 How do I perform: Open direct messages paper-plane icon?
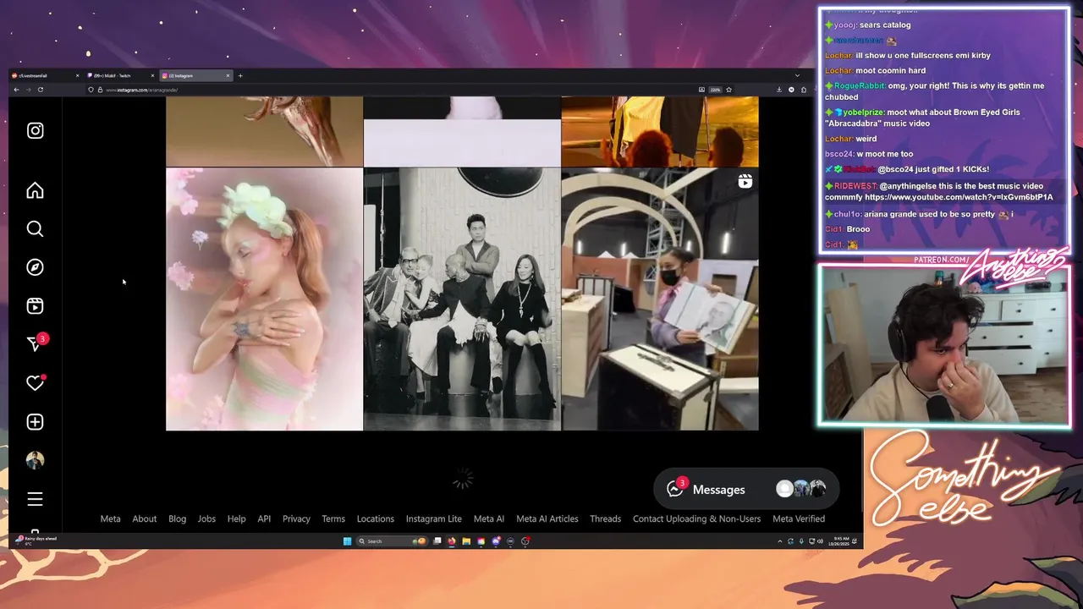35,343
